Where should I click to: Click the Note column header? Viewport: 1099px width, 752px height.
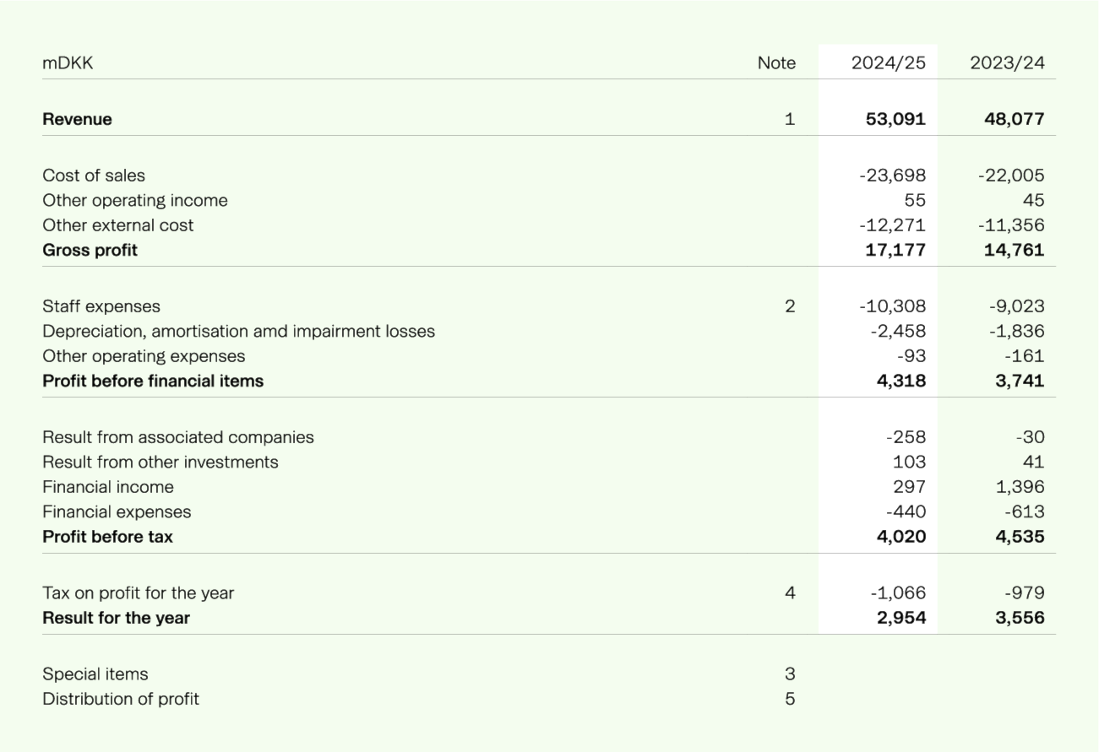775,62
